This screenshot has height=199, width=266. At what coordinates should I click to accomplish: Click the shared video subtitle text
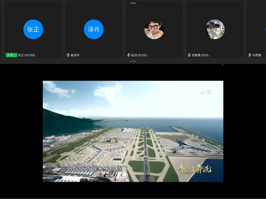[95, 169]
